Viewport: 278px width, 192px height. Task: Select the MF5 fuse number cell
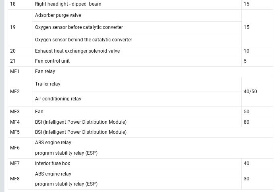pos(15,132)
